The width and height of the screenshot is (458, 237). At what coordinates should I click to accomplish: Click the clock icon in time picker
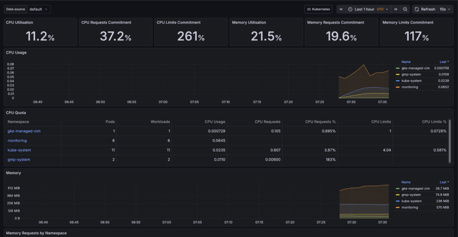(x=350, y=9)
